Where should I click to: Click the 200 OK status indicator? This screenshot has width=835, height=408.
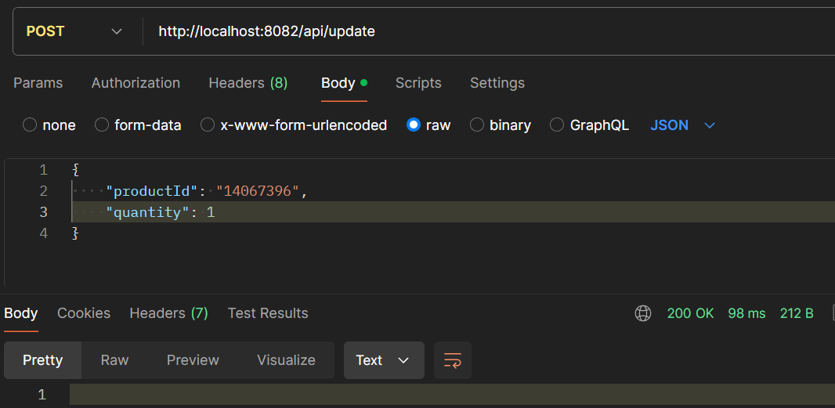tap(690, 313)
